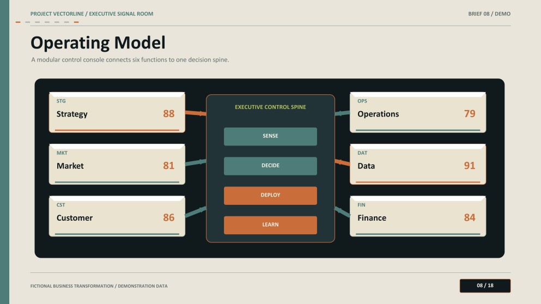The height and width of the screenshot is (304, 541).
Task: Click the Operations label text
Action: (378, 114)
